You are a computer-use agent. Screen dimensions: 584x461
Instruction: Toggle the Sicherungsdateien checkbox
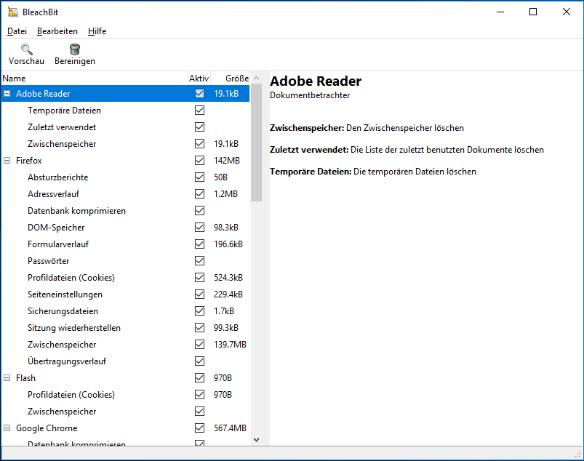[x=199, y=311]
